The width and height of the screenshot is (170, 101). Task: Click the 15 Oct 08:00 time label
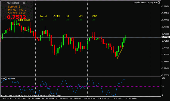pyautogui.click(x=34, y=99)
